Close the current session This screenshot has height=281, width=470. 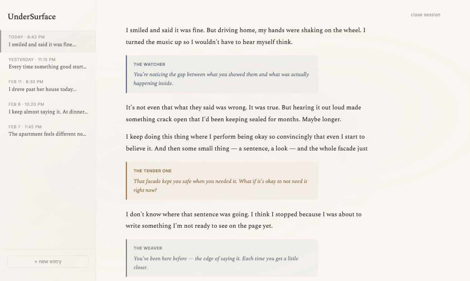(x=425, y=15)
